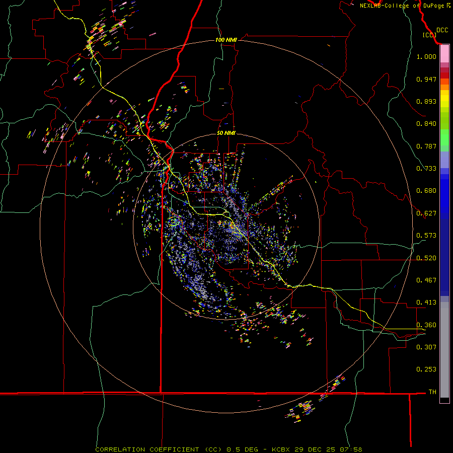Click the pink segment of the color bar
This screenshot has width=453, height=453.
pos(444,54)
